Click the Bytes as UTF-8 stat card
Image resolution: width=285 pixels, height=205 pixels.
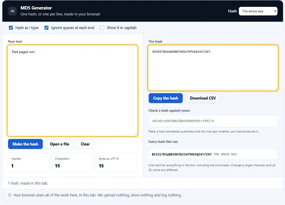116,163
